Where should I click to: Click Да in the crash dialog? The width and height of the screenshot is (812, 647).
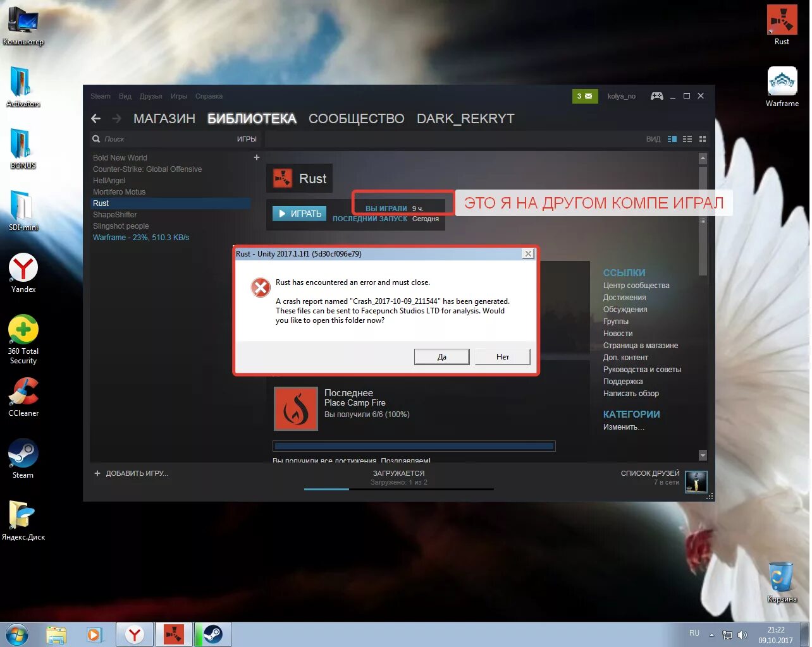click(441, 357)
